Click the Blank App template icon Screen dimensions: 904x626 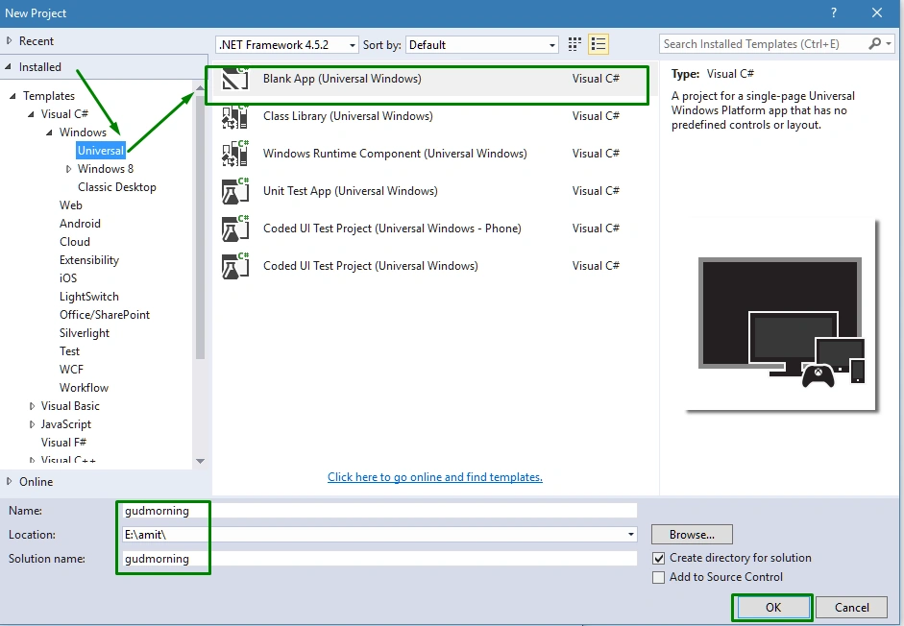click(235, 79)
